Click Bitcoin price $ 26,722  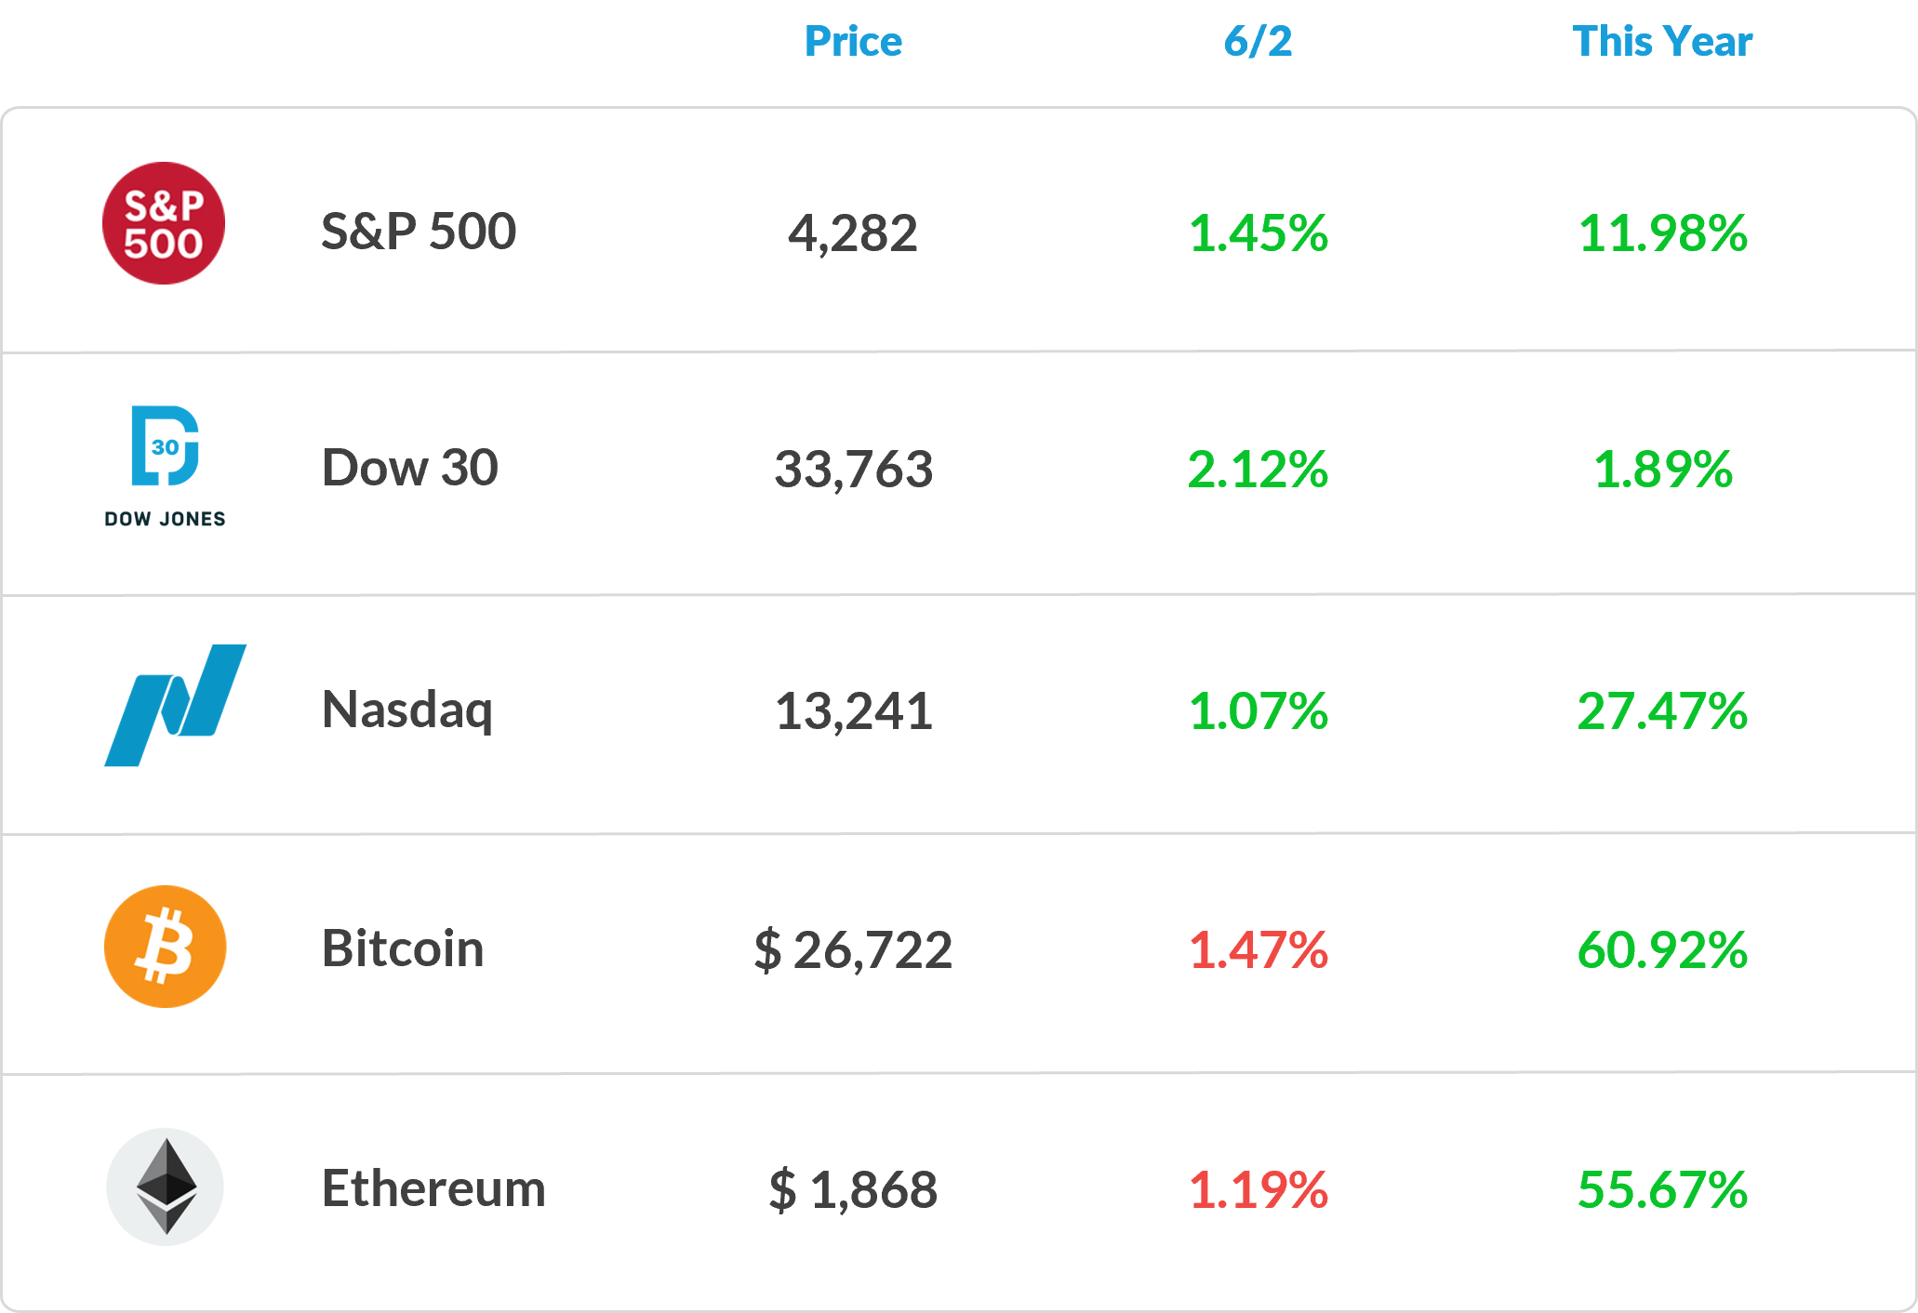(853, 950)
